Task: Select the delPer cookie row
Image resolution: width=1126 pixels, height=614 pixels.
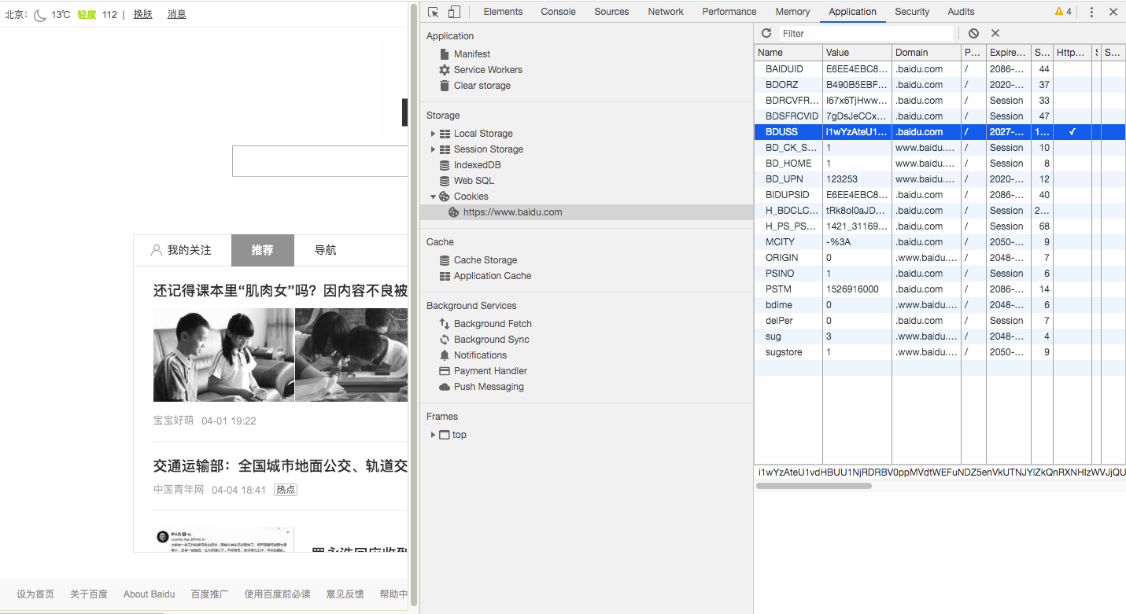Action: point(940,321)
